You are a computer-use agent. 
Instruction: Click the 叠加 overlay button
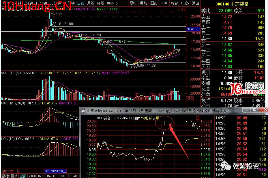point(143,3)
